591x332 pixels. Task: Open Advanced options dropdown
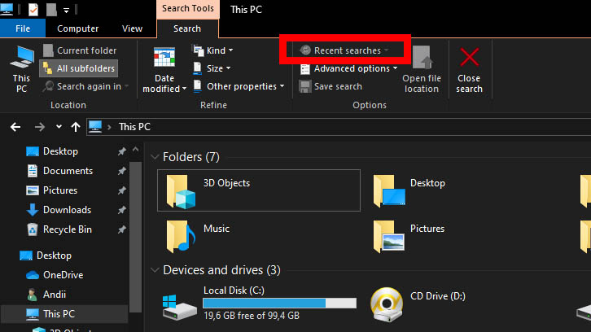(348, 68)
